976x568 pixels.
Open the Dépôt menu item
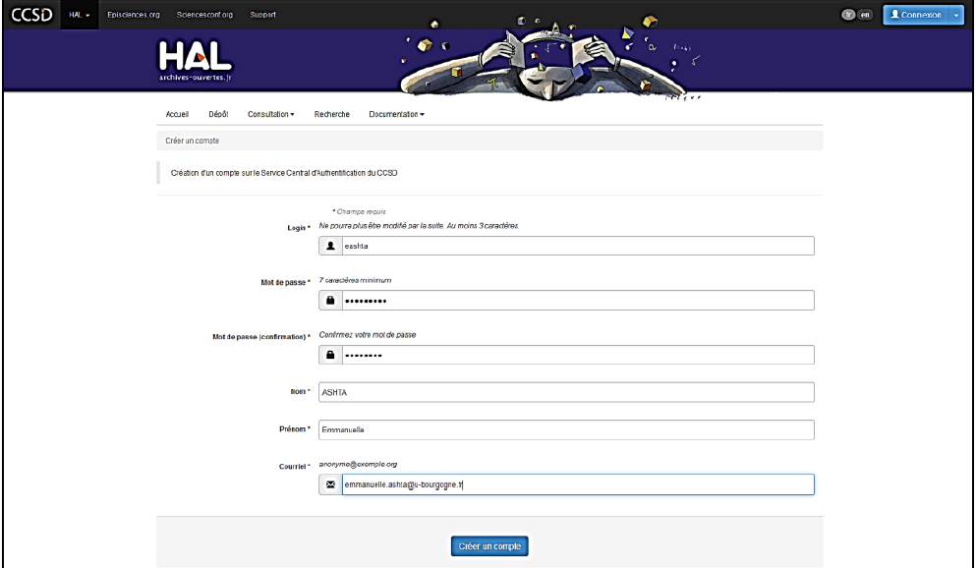point(218,114)
